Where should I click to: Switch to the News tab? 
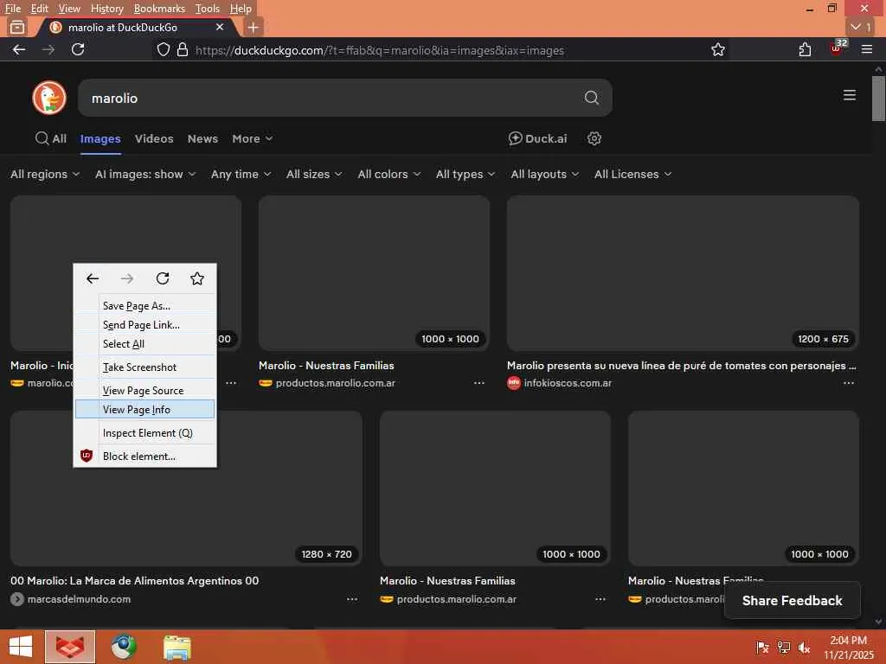coord(202,138)
